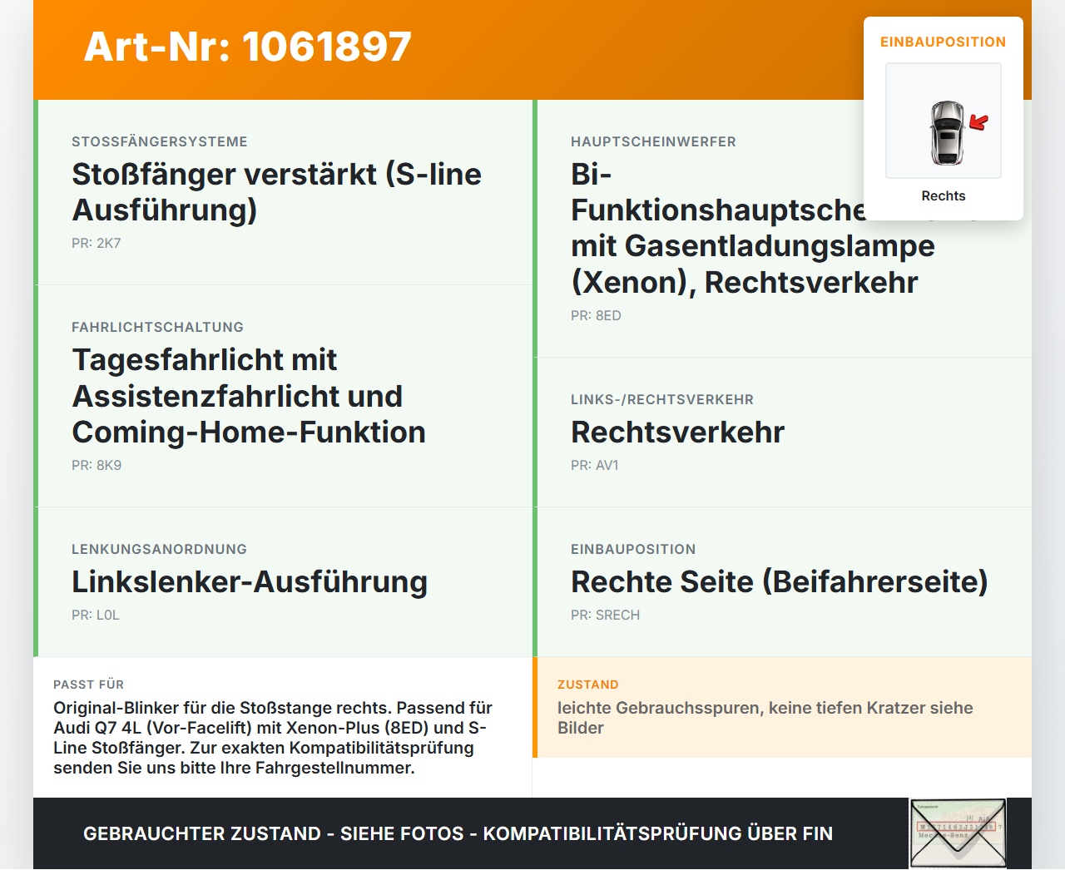Click the GEBRAUCHTER ZUSTAND footer banner text
Screen dimensions: 1065x870
coord(458,833)
